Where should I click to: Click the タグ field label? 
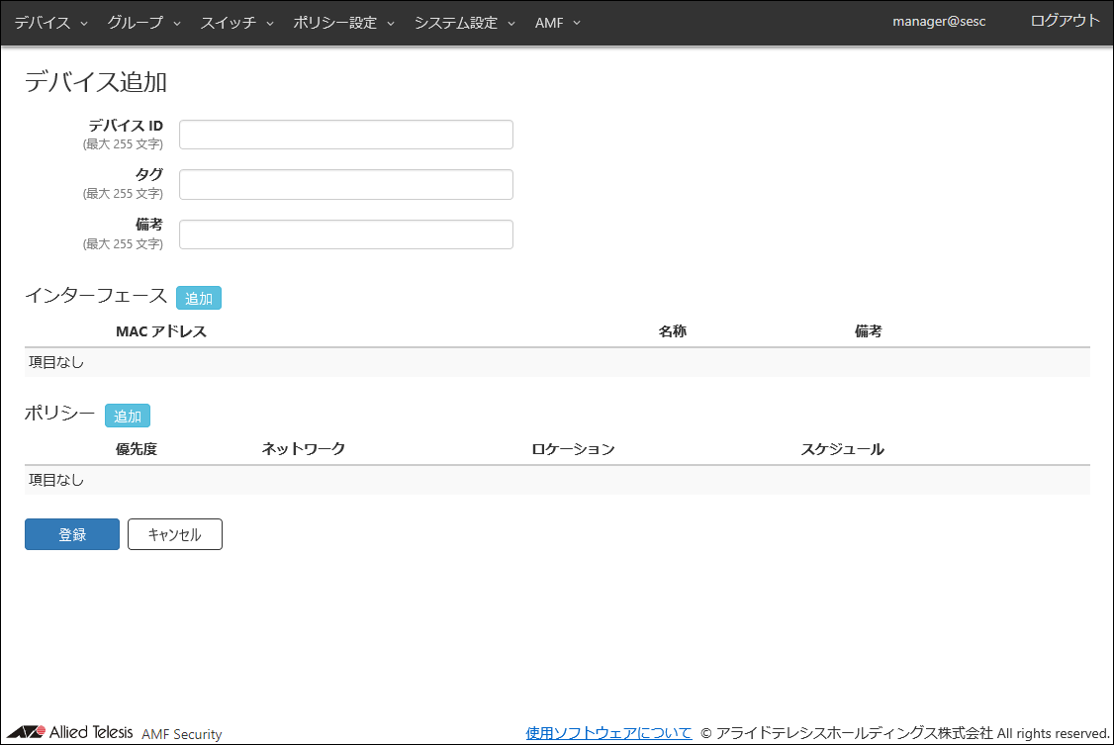click(x=149, y=175)
